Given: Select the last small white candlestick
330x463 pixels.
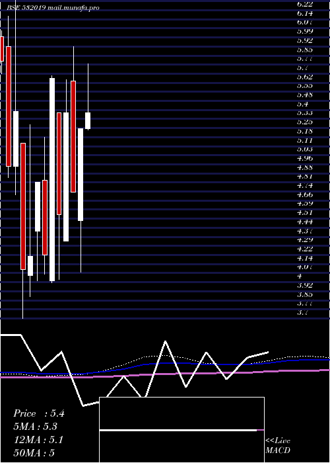Looking at the screenshot, I should [x=88, y=120].
